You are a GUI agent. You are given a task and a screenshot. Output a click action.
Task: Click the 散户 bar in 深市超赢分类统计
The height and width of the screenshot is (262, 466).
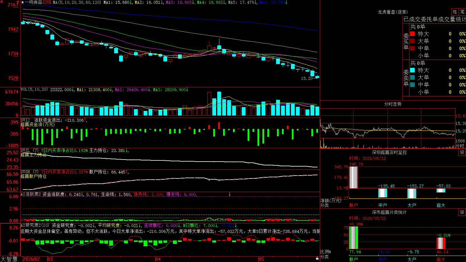[x=353, y=238]
